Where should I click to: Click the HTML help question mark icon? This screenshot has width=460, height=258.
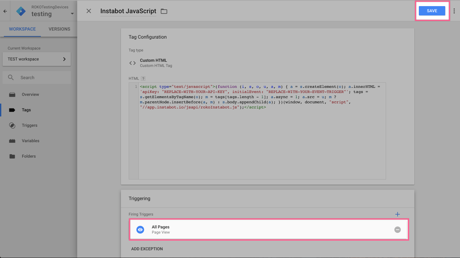[x=143, y=78]
